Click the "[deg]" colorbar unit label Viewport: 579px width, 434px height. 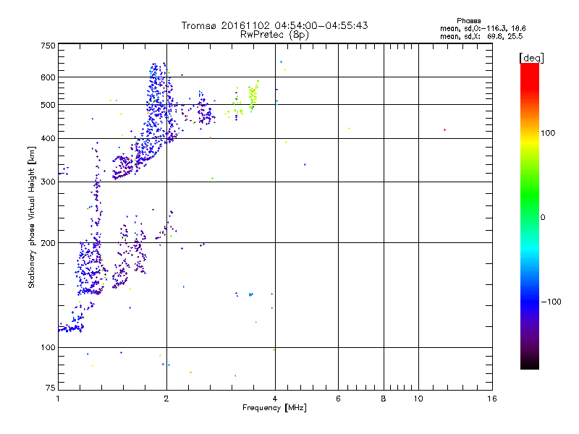531,58
